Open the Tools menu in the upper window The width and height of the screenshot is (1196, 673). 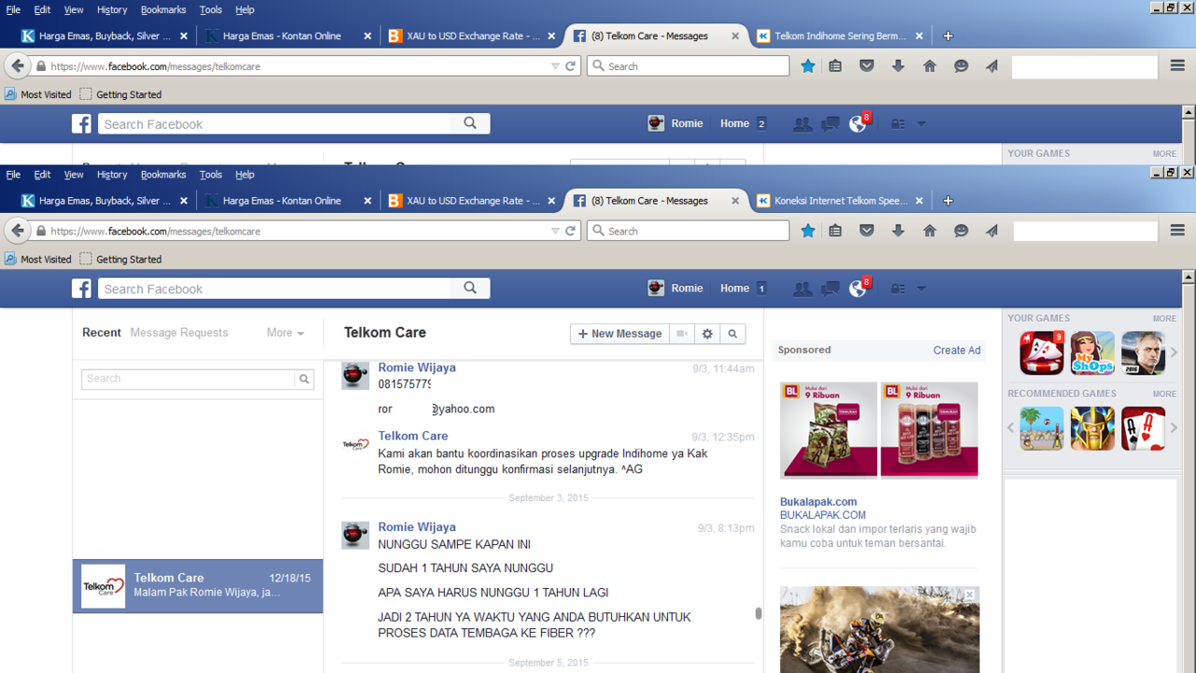(211, 9)
